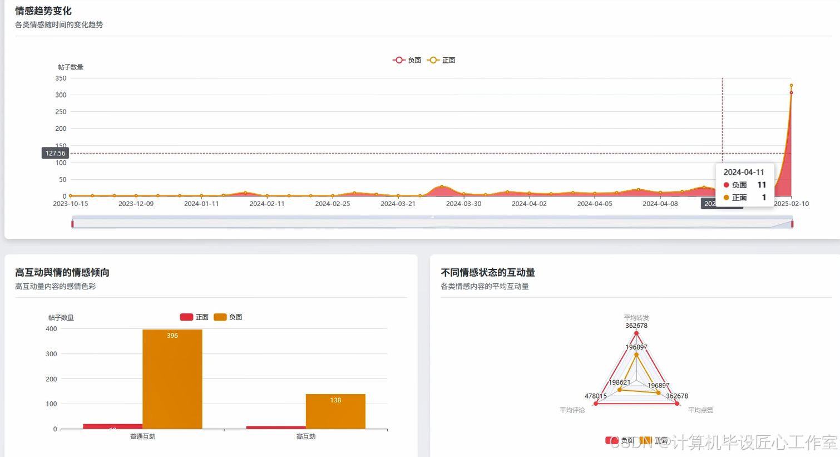Click the 2025-02-10 date on the x-axis
Viewport: 840px width, 457px height.
click(x=791, y=204)
